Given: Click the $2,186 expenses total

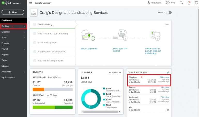Looking at the screenshot, I should pyautogui.click(x=85, y=78).
